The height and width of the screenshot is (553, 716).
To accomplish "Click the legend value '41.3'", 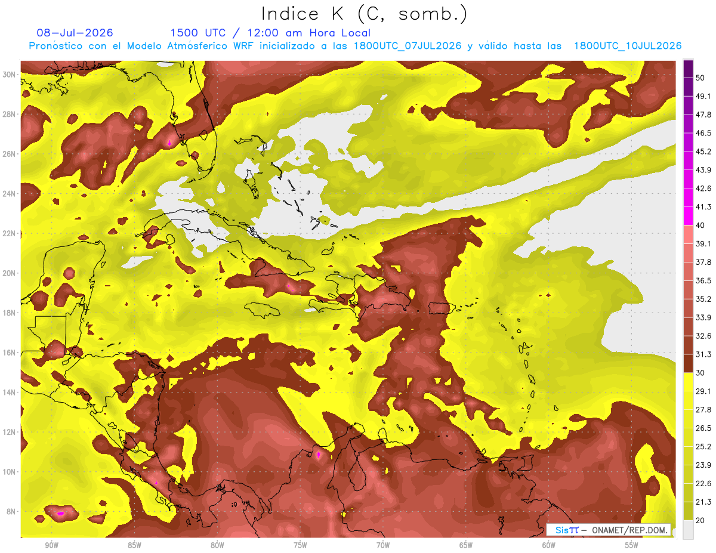I will pyautogui.click(x=703, y=207).
